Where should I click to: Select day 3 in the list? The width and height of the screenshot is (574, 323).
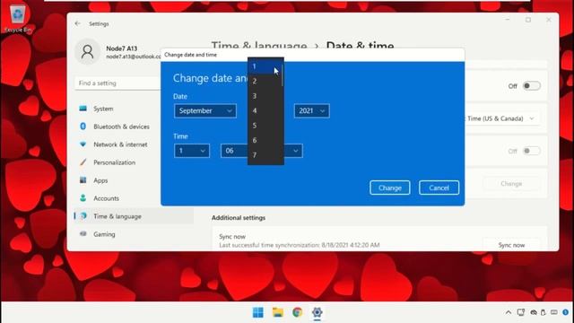(265, 96)
